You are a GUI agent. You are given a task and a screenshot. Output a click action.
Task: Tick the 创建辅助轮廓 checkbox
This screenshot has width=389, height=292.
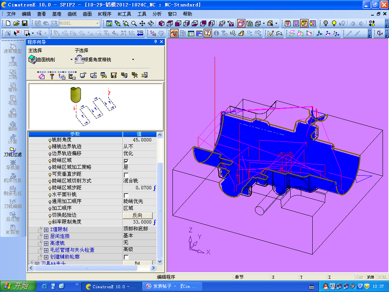tap(126, 257)
